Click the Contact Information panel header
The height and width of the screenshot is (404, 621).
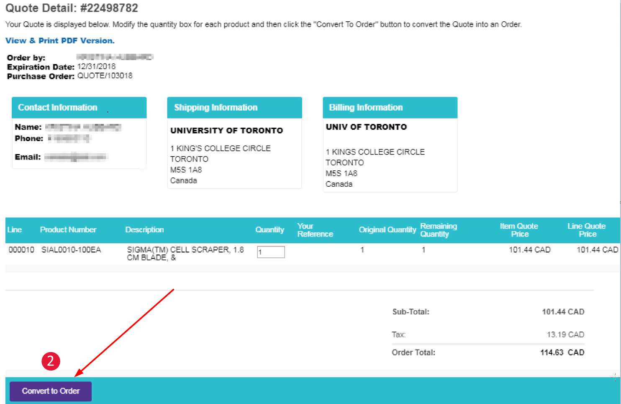pos(58,108)
